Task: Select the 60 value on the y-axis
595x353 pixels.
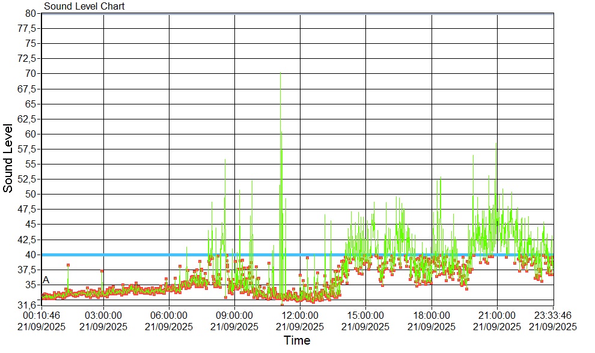Action: [31, 134]
